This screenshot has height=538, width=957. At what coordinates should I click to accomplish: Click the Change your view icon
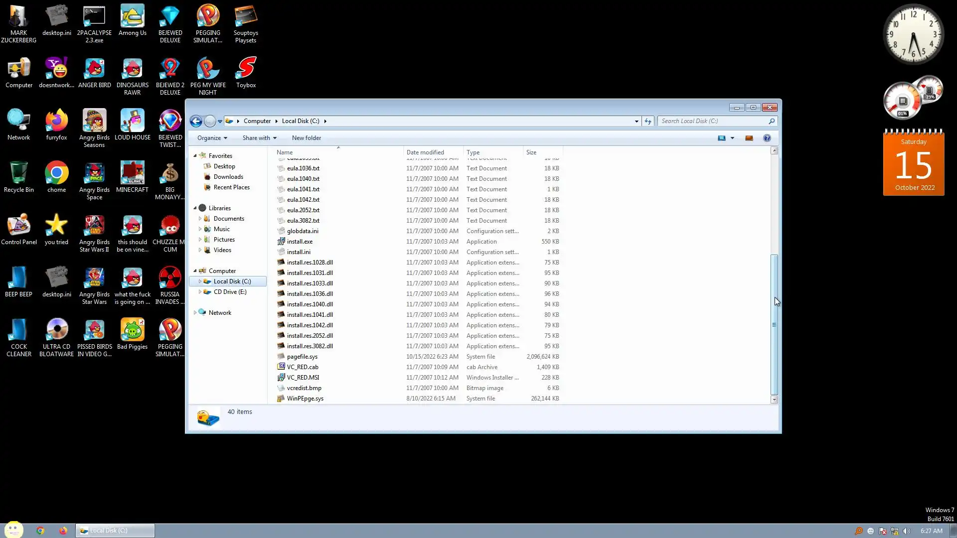721,138
